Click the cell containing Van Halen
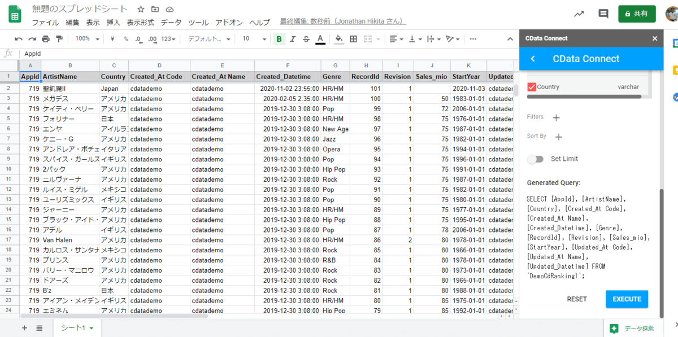 click(x=70, y=240)
